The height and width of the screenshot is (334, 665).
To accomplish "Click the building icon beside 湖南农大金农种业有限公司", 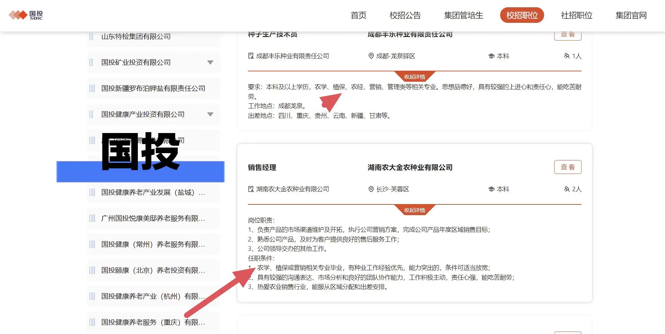I will (250, 189).
